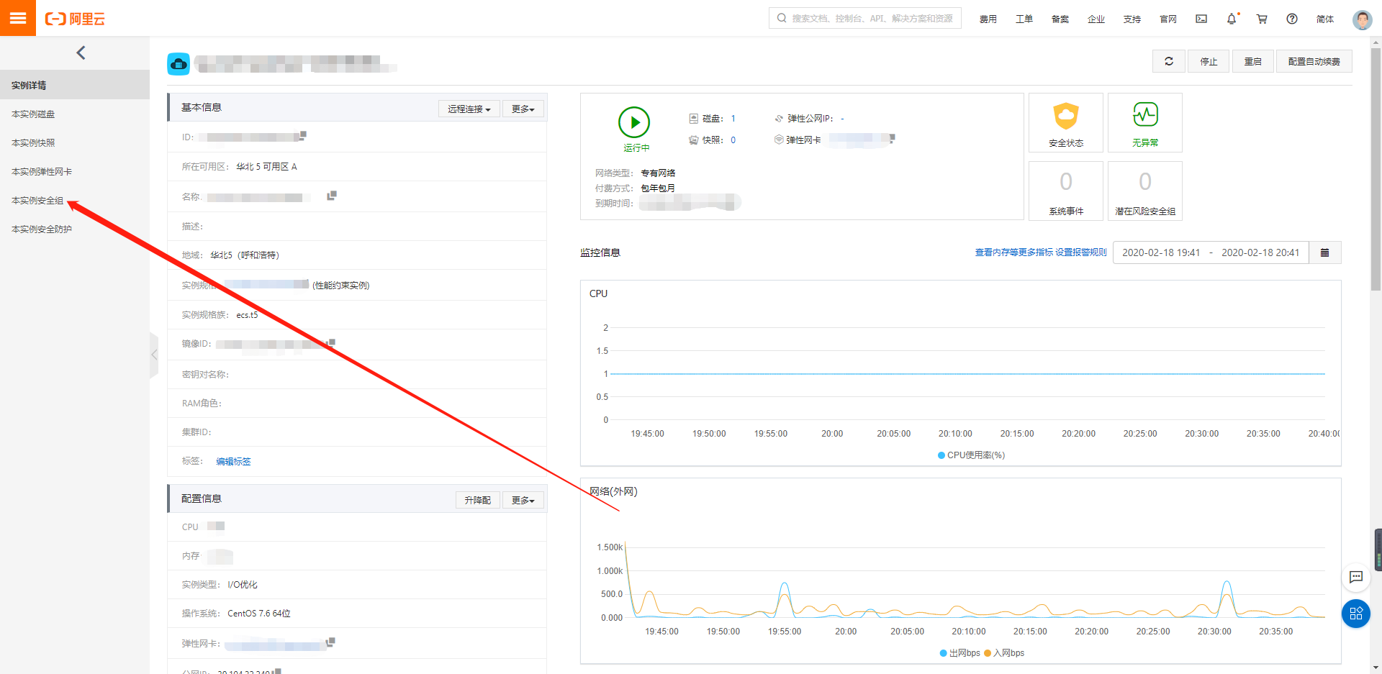Collapse the left sidebar handle
This screenshot has height=674, width=1382.
[x=154, y=355]
